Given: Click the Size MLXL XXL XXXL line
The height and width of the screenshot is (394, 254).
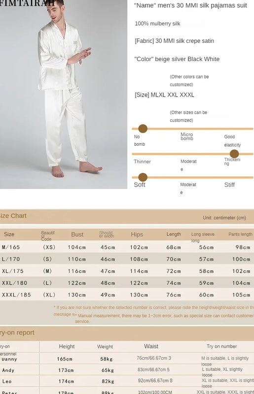Looking at the screenshot, I should coord(164,95).
